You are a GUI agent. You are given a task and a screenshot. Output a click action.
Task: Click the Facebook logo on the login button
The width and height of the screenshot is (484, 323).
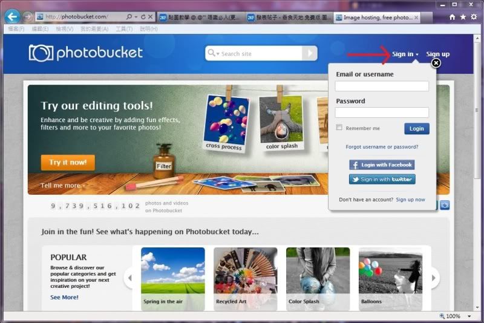355,165
